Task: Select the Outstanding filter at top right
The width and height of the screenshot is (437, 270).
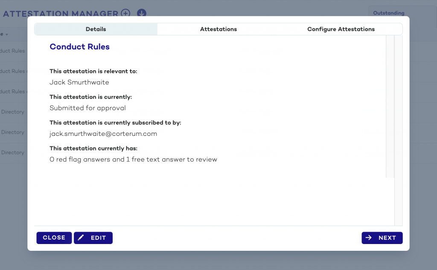Action: point(388,13)
